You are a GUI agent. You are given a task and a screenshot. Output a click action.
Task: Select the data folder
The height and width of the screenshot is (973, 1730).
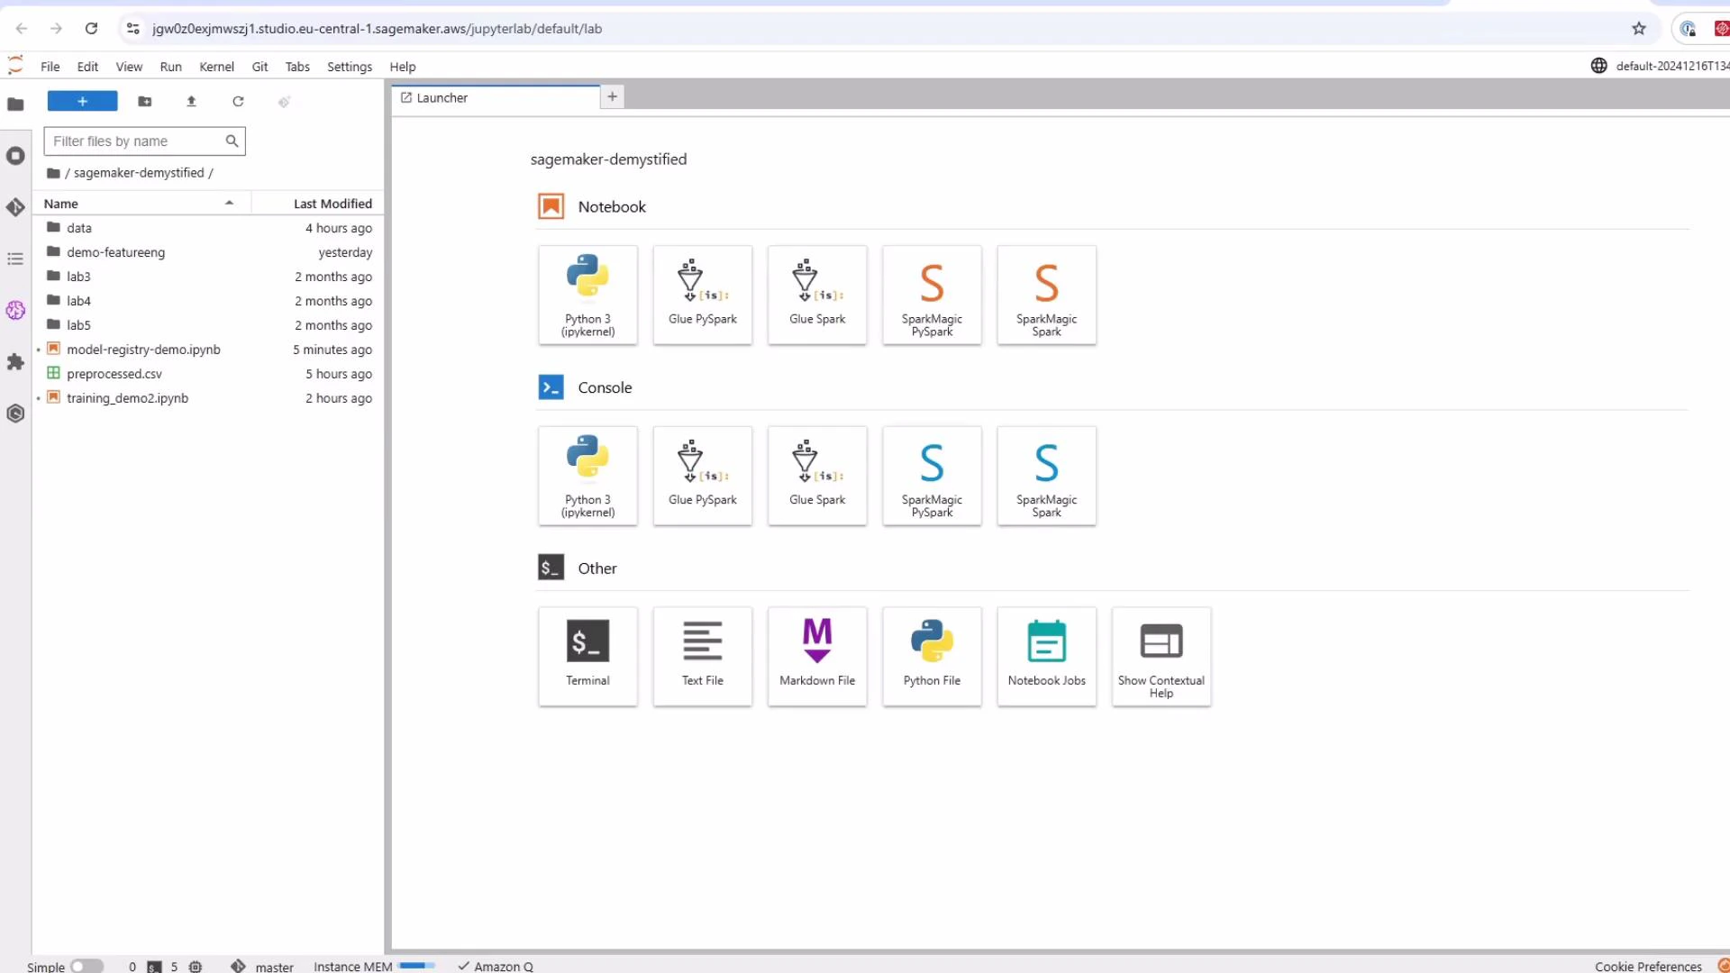click(209, 228)
